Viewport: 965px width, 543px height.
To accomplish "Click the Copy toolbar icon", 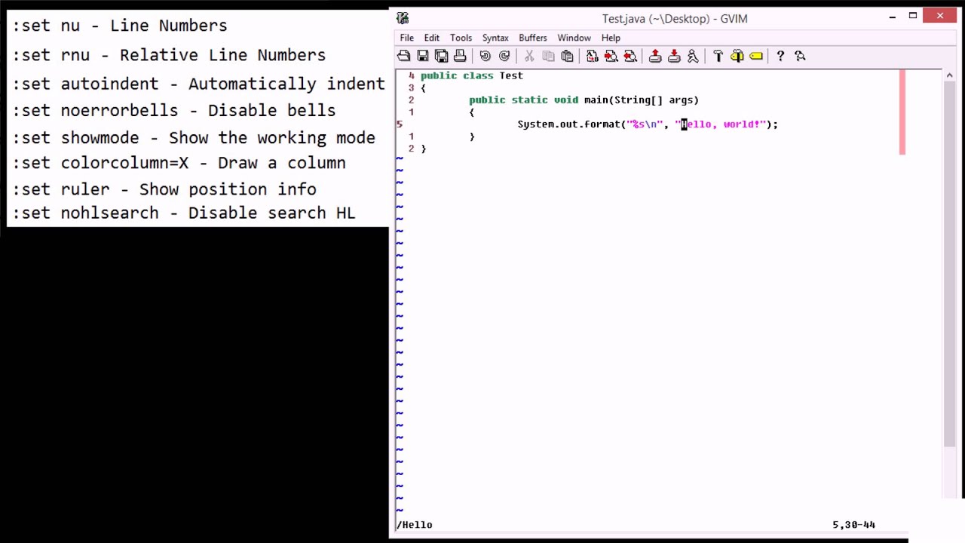I will point(548,56).
